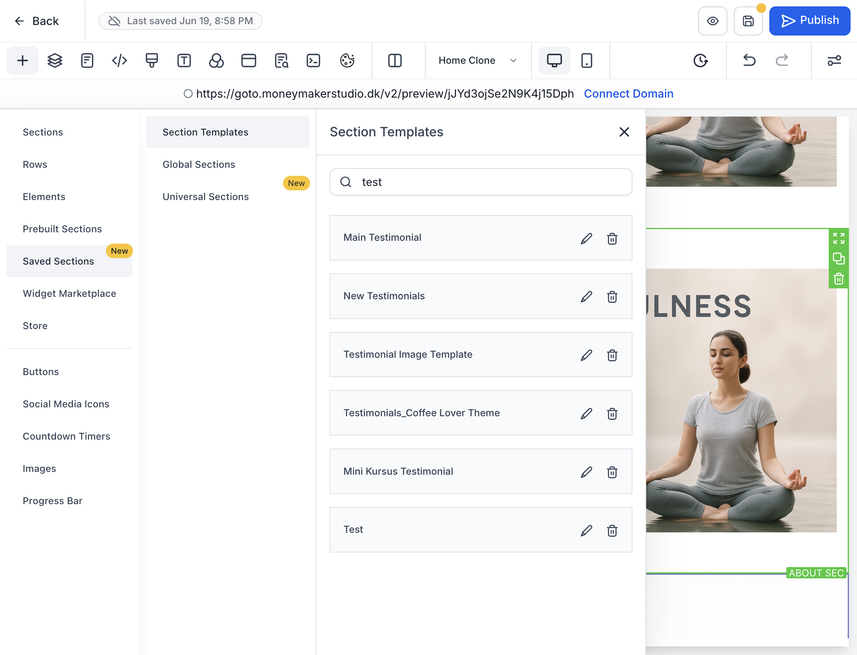This screenshot has height=655, width=857.
Task: Switch to desktop device view
Action: (554, 60)
